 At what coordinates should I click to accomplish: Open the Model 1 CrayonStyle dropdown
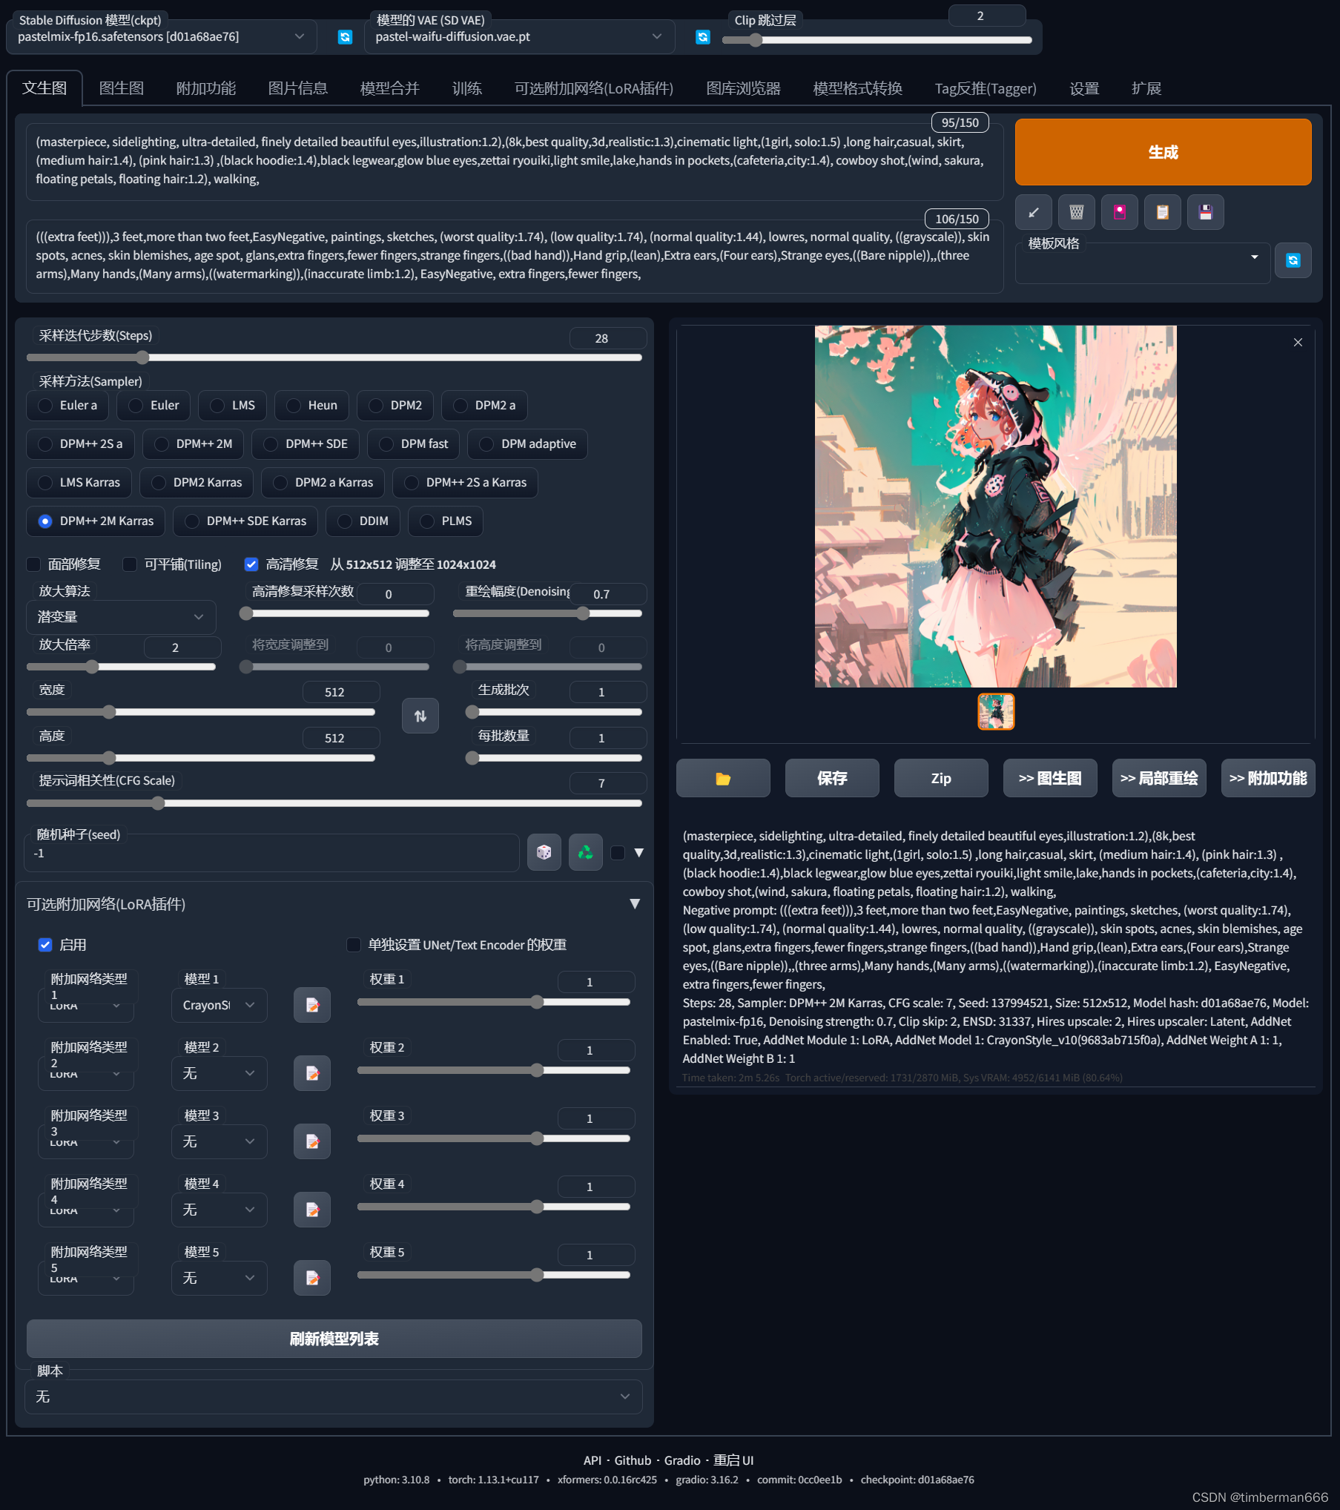220,1005
